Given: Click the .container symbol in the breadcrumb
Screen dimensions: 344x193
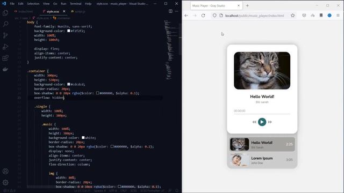Looking at the screenshot, I should coord(62,18).
